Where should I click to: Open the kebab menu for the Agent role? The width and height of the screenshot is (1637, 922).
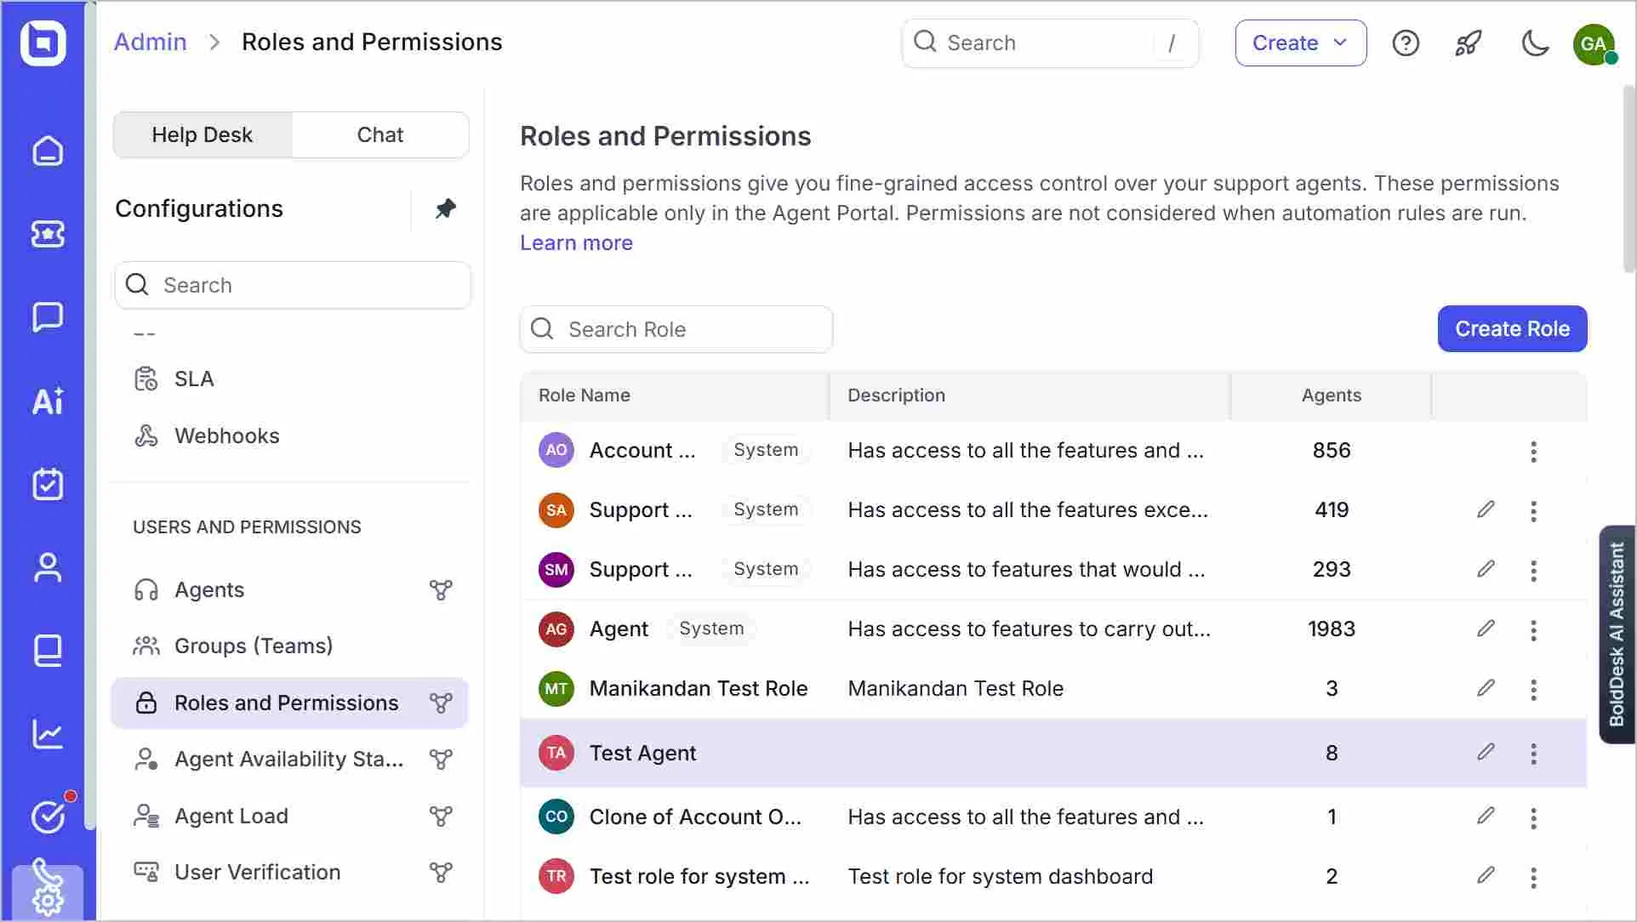point(1534,630)
